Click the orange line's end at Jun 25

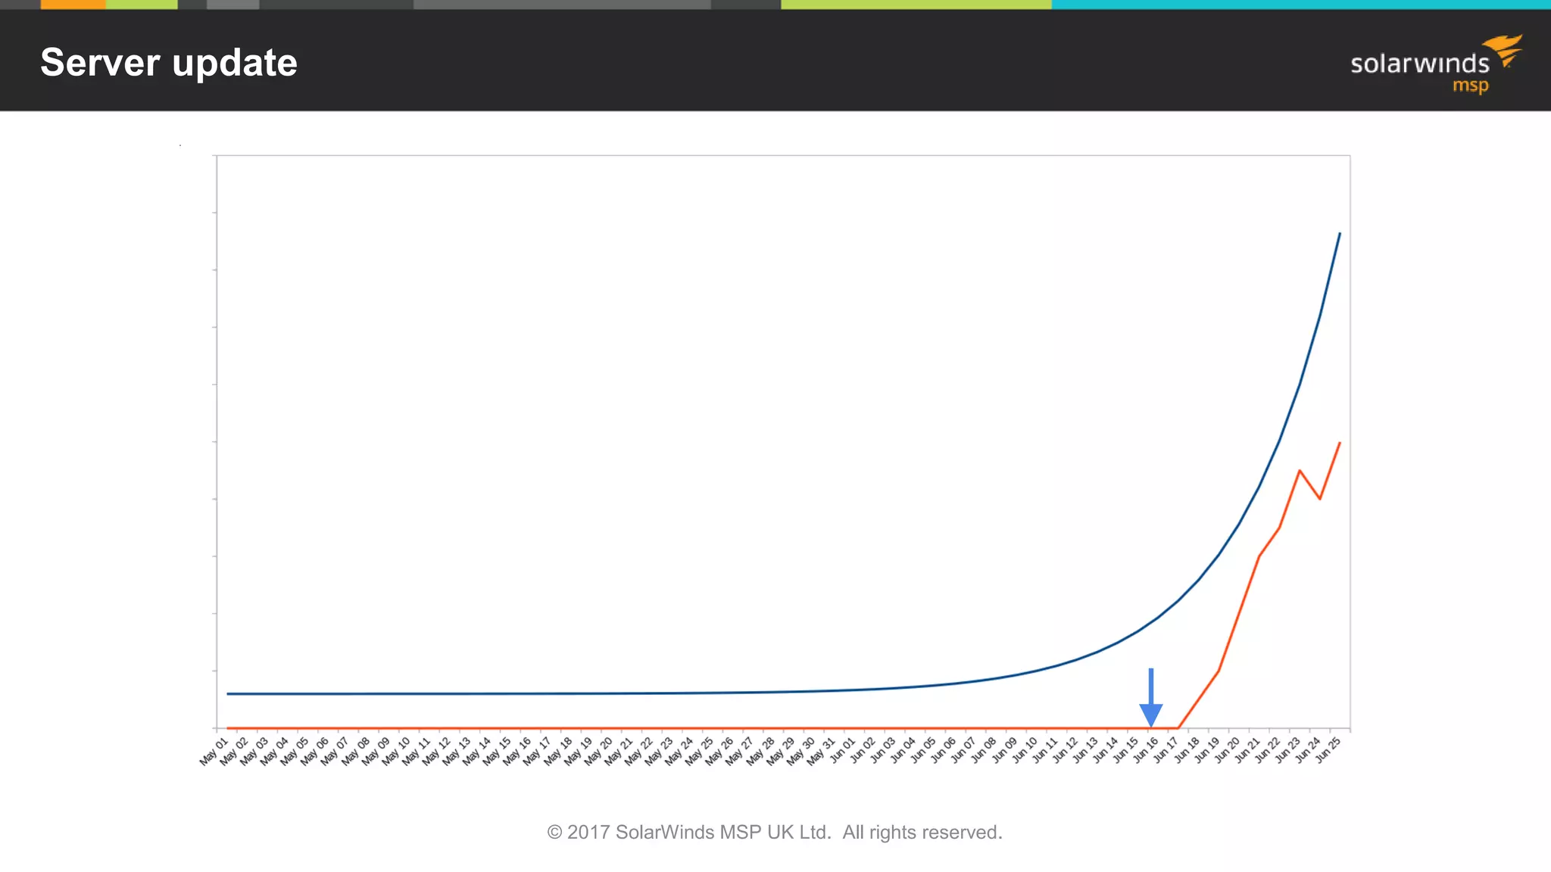[x=1340, y=443]
